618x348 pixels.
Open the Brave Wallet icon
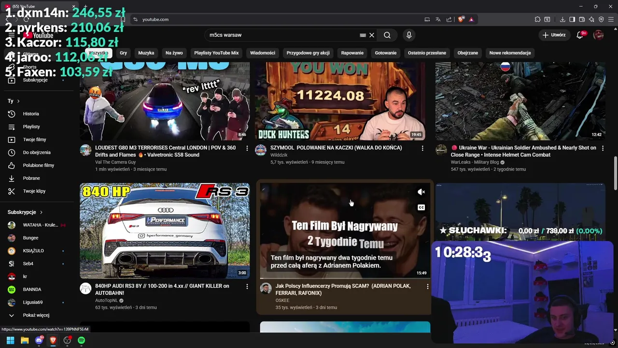[582, 19]
